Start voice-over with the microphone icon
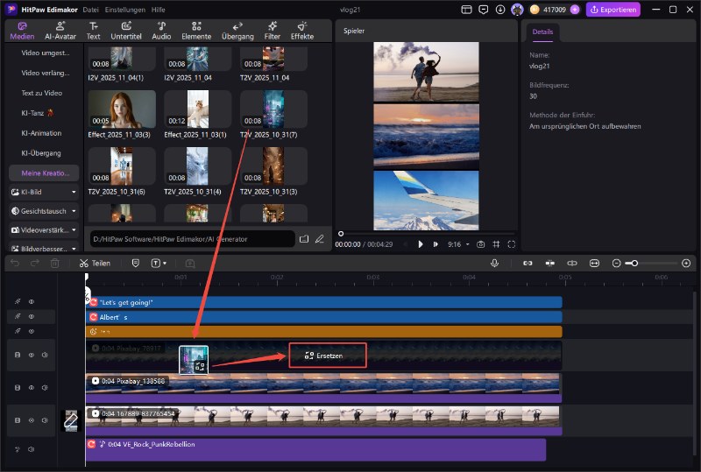The image size is (701, 472). (495, 263)
